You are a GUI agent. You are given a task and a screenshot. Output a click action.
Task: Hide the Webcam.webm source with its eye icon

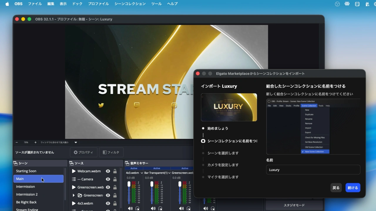(x=108, y=171)
